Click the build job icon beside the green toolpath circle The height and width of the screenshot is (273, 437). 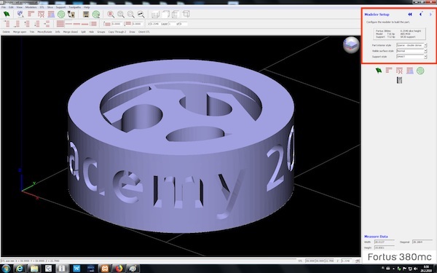tap(71, 14)
